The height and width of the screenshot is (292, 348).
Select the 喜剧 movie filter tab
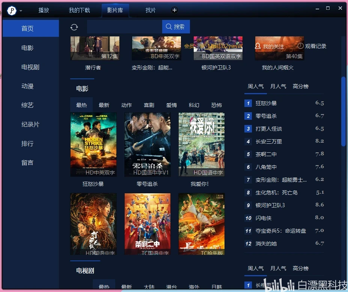click(149, 105)
